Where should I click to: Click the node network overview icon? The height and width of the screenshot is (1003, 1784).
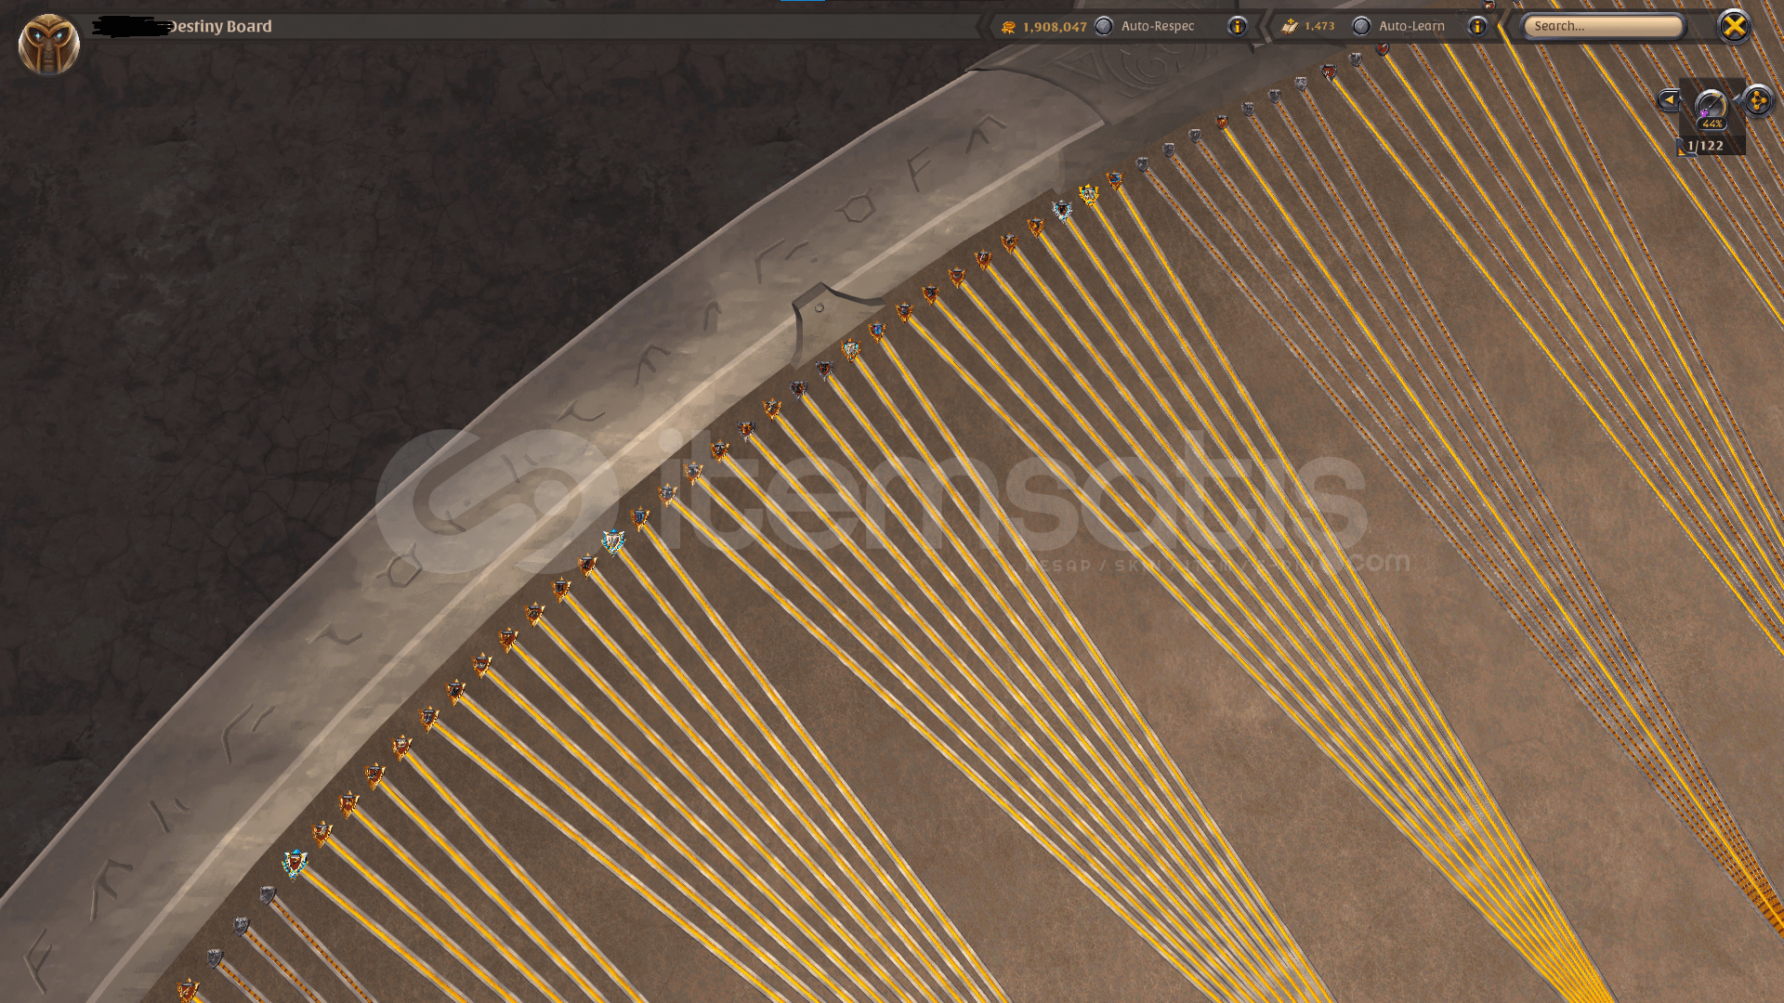tap(1757, 100)
